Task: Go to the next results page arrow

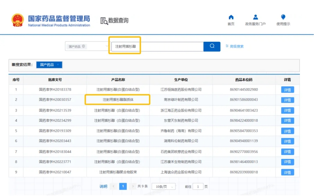Action: [x=133, y=186]
